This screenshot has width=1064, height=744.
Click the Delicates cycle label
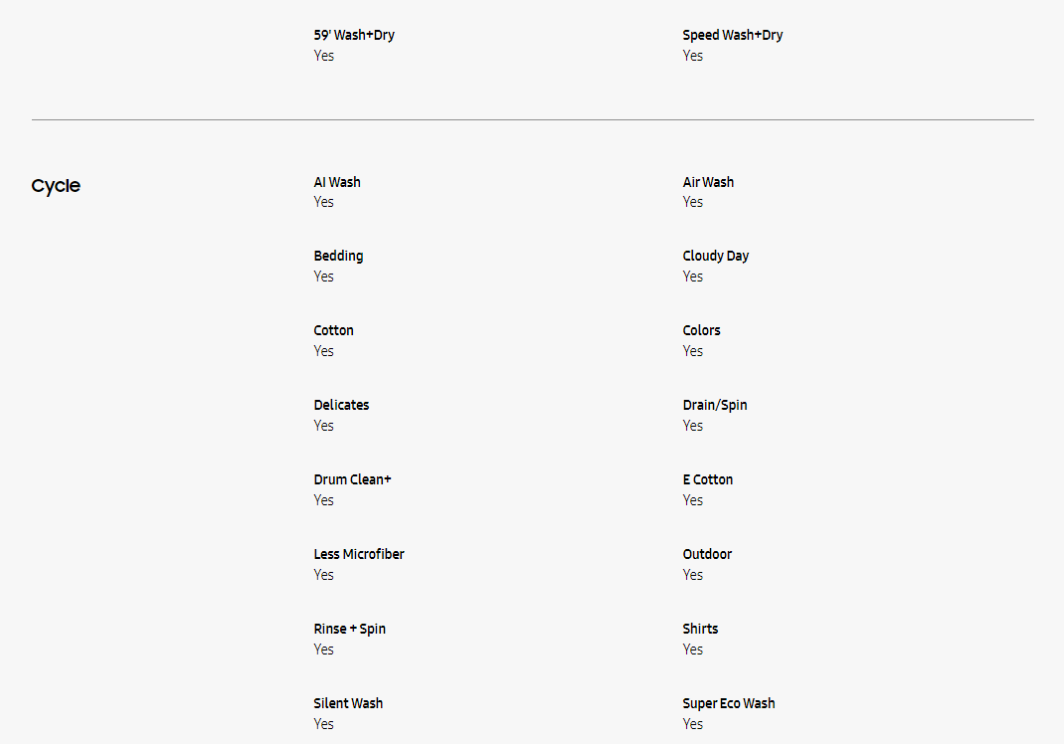pos(341,405)
